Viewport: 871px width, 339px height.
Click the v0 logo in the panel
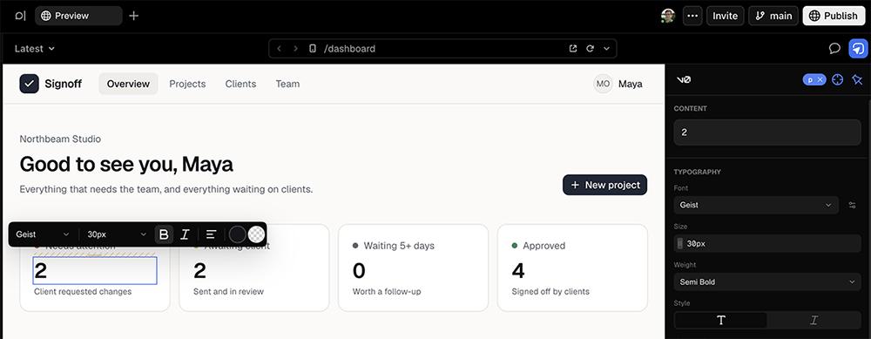[x=684, y=80]
